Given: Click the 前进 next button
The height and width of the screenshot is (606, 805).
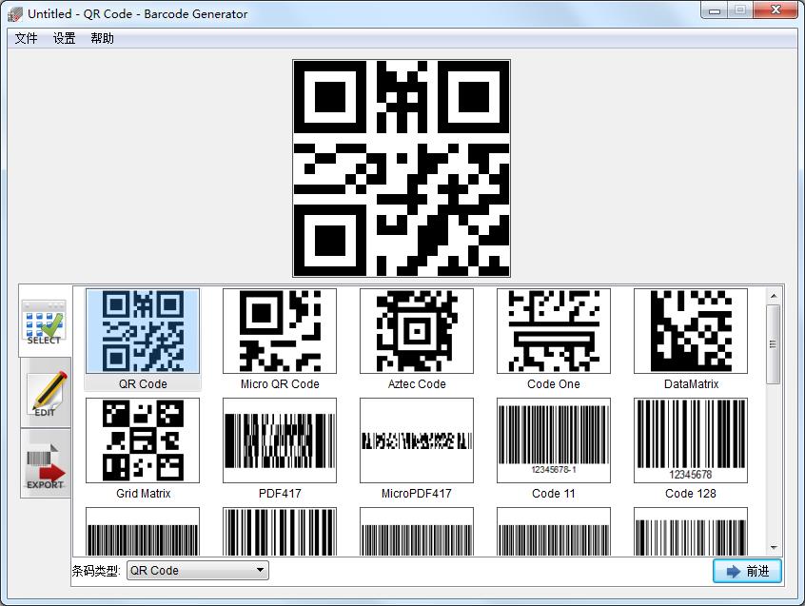Looking at the screenshot, I should [748, 571].
